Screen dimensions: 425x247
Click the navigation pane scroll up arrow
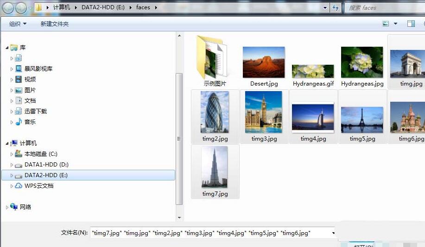coord(179,36)
